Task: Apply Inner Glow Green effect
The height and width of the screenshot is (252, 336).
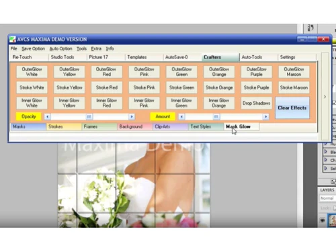Action: (181, 103)
